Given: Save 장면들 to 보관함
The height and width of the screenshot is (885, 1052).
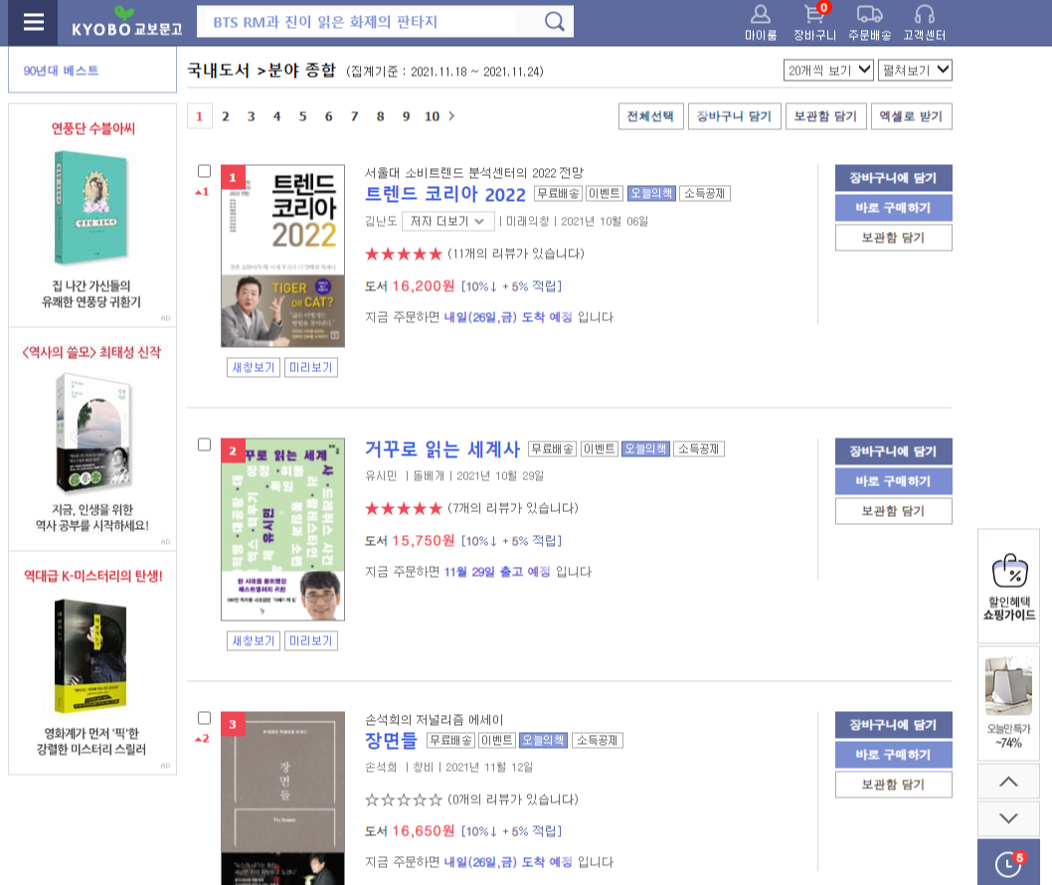Looking at the screenshot, I should pos(893,785).
